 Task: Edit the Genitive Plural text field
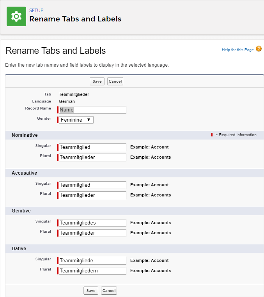tap(92, 233)
